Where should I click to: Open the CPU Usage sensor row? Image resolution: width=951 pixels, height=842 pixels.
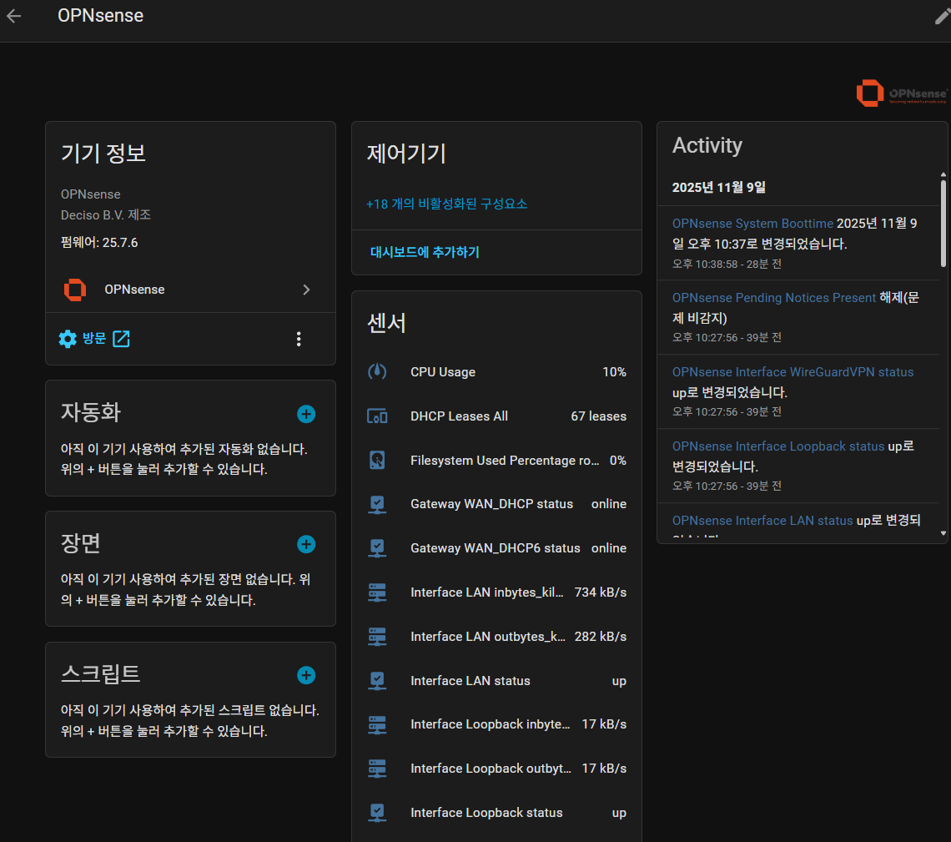point(496,372)
